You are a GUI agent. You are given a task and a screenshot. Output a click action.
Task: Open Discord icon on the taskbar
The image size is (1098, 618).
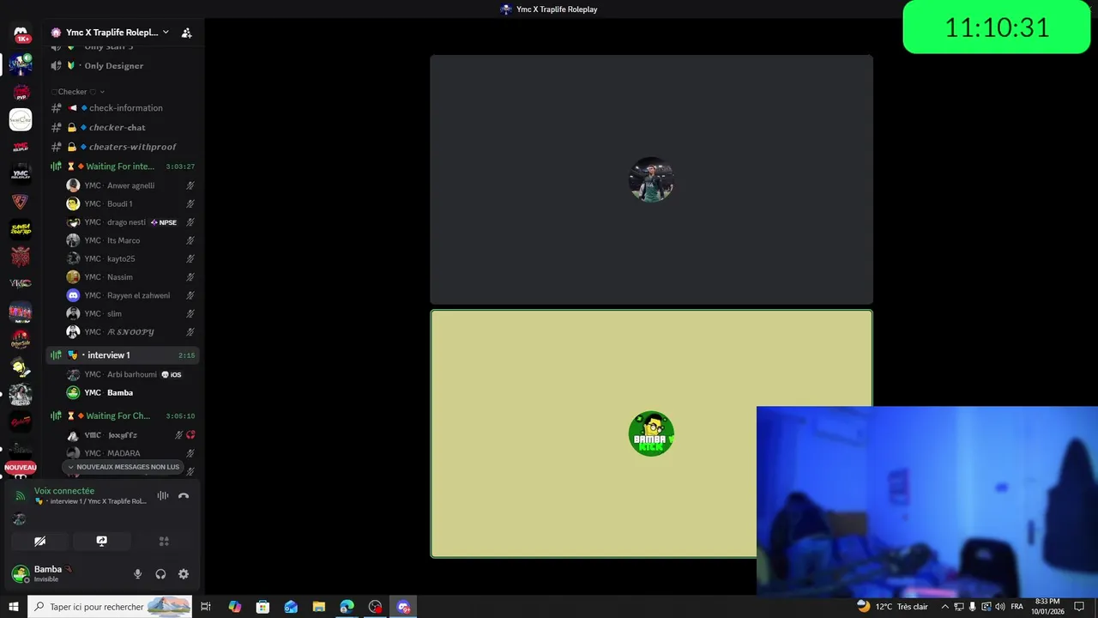(x=403, y=607)
